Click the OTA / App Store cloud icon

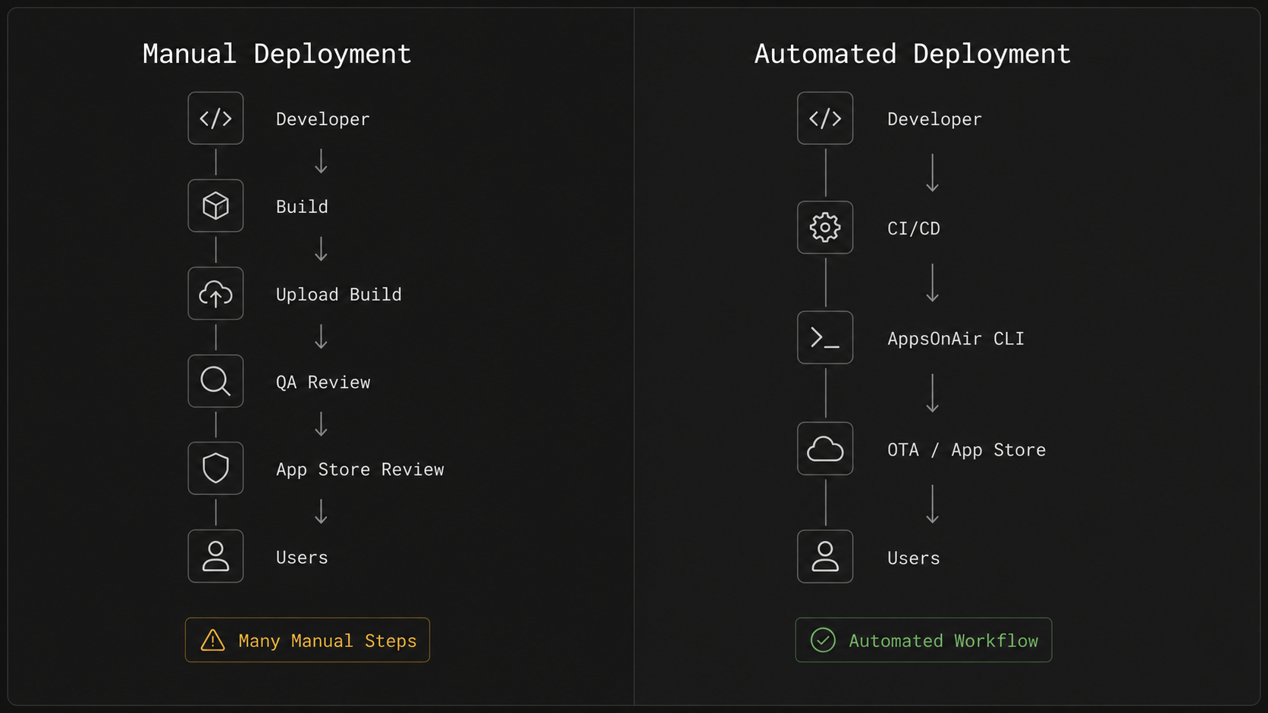(825, 449)
